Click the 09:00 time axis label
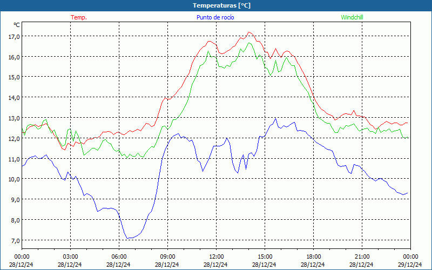Screen dimensions: 432x270 point(167,257)
